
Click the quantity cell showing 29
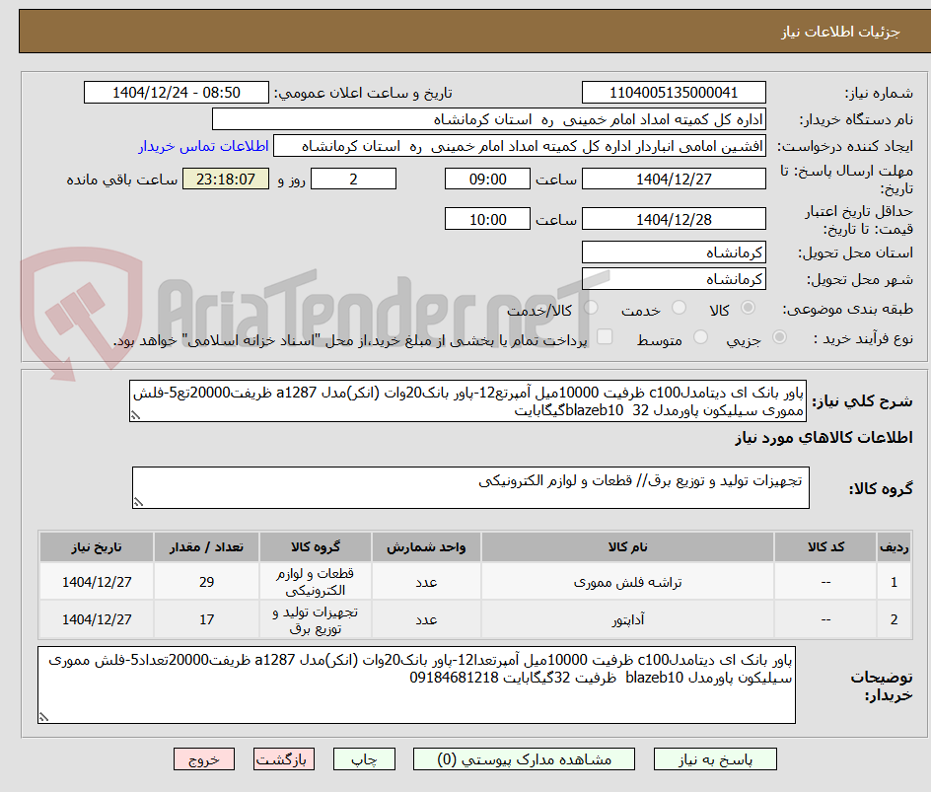[x=207, y=583]
